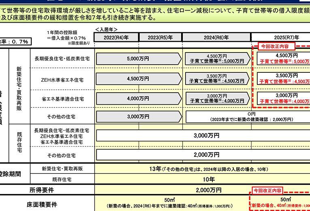The height and width of the screenshot is (211, 310).
Task: Click the 3,000万円 bar for 既存住宅
Action: click(x=203, y=135)
